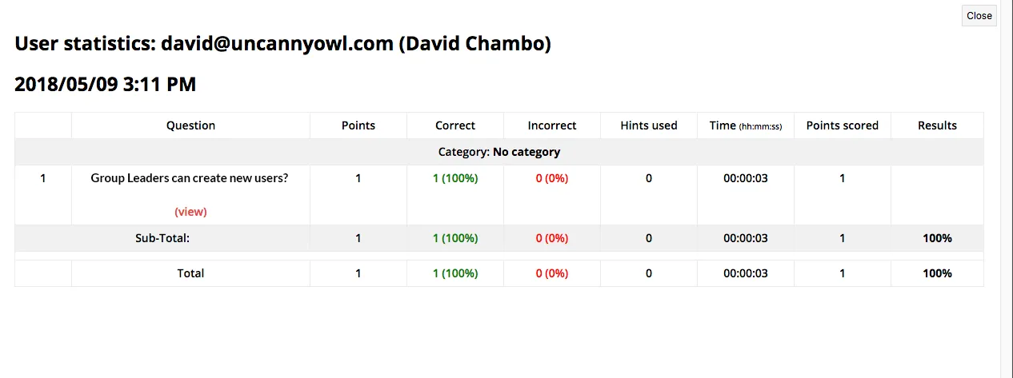Click the Total row label
This screenshot has width=1013, height=378.
(190, 273)
